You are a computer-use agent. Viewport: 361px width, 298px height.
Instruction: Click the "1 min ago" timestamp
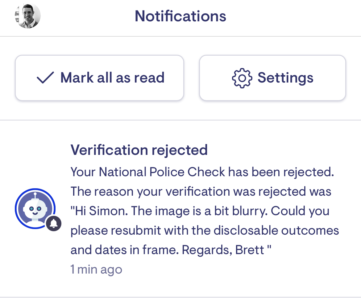[96, 270]
